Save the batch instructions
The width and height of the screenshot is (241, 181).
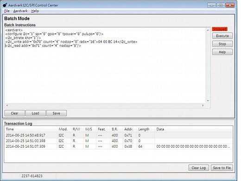[57, 113]
